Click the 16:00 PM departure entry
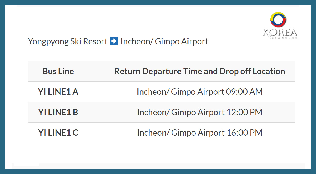 tap(200, 133)
